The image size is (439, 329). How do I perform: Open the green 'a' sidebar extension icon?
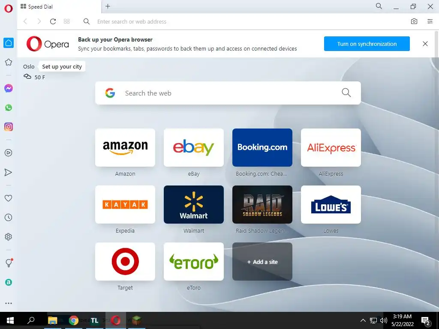point(9,282)
